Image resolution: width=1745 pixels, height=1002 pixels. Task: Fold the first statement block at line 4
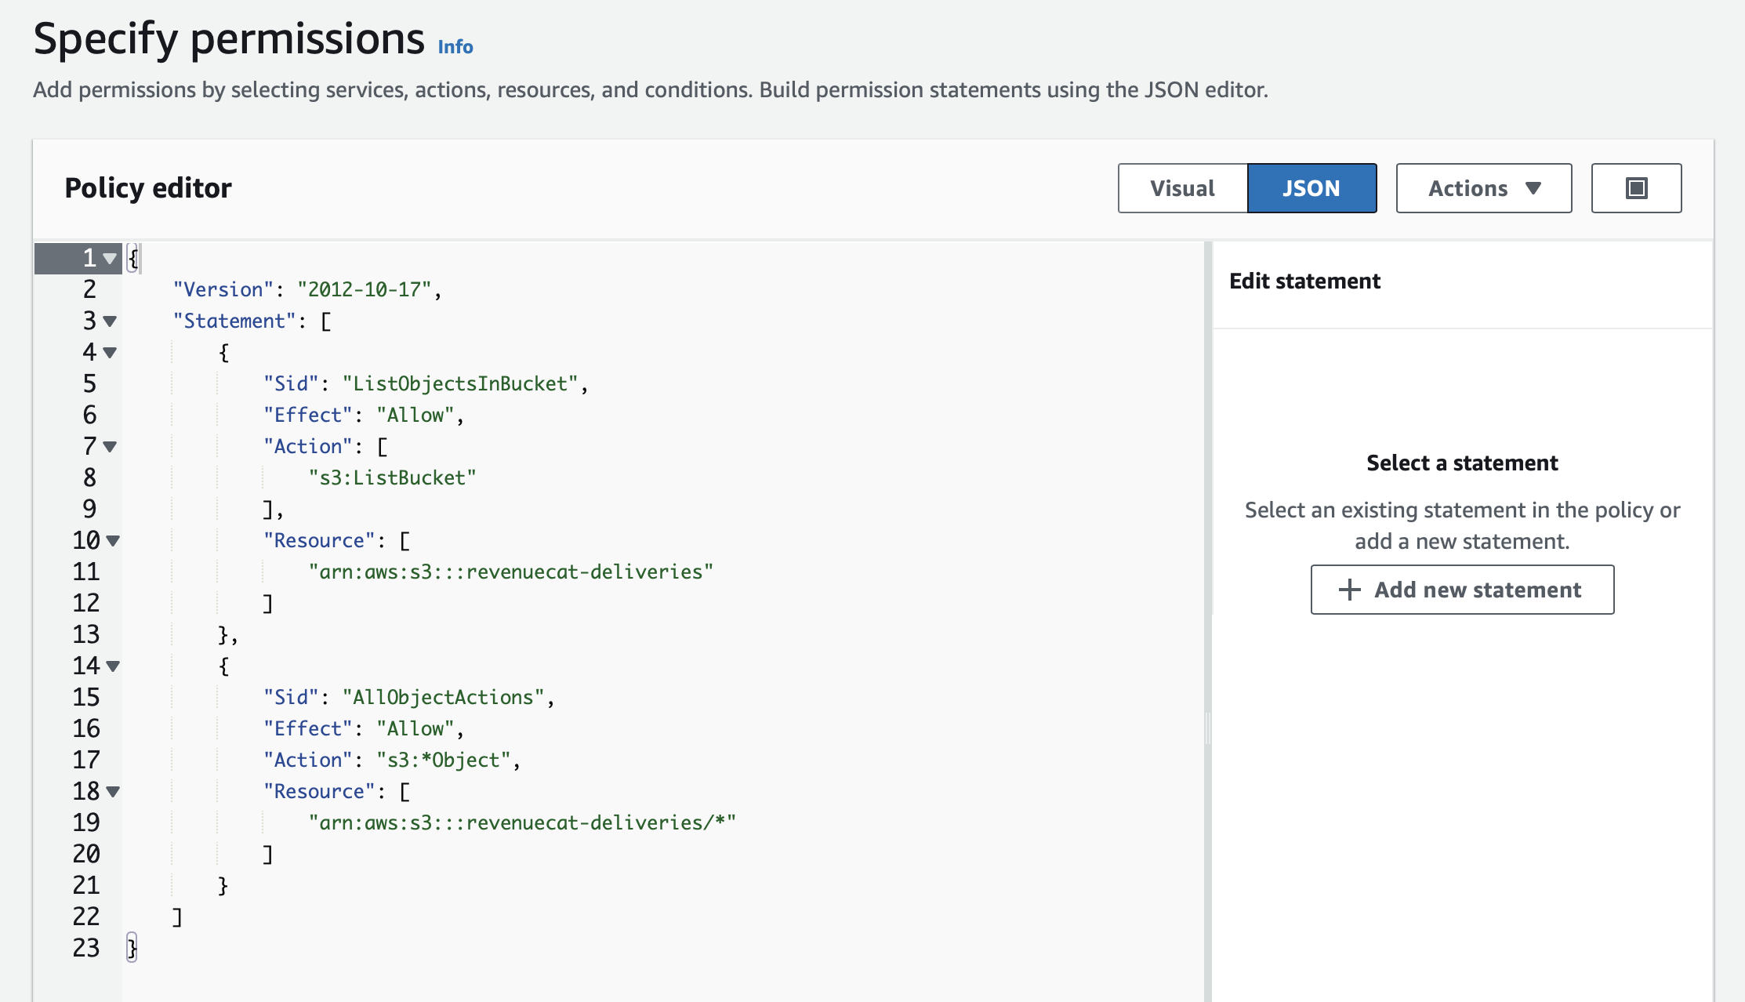[110, 352]
